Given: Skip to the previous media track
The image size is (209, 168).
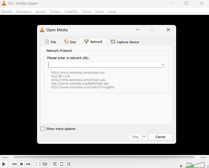Looking at the screenshot, I should pyautogui.click(x=15, y=164).
